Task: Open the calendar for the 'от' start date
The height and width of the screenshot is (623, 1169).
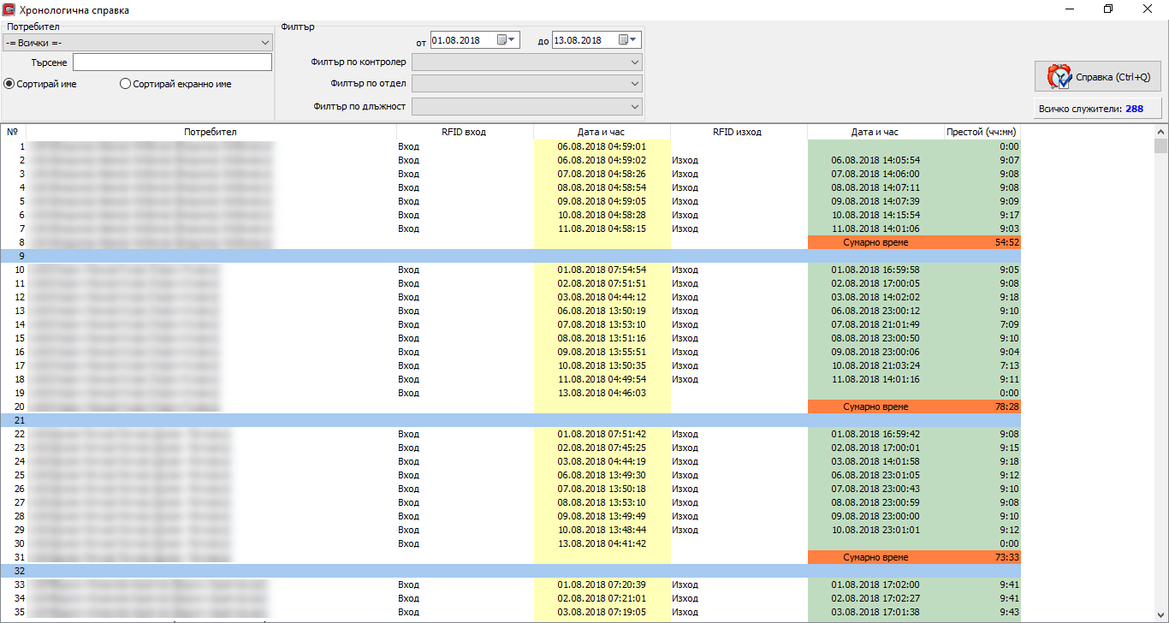Action: coord(501,39)
